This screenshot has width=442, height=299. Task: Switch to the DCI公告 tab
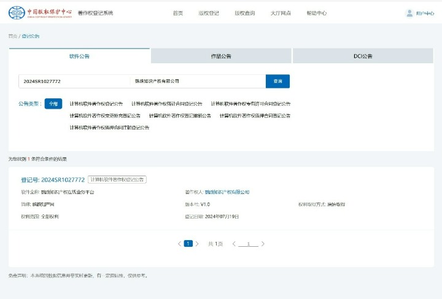point(363,56)
